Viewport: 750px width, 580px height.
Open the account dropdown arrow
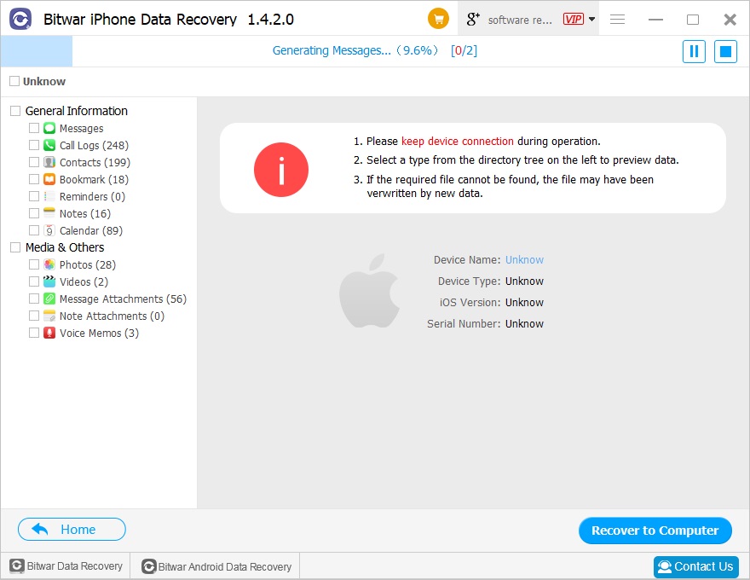point(591,19)
